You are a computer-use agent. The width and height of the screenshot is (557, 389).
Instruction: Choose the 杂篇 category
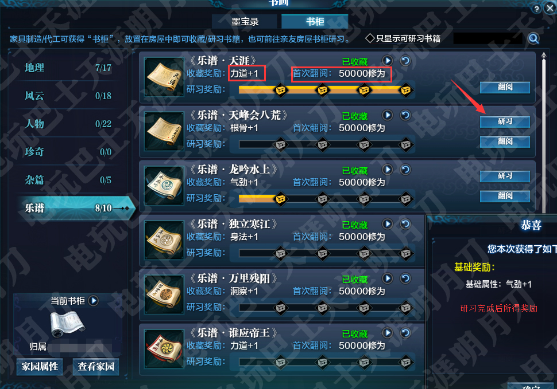click(68, 180)
